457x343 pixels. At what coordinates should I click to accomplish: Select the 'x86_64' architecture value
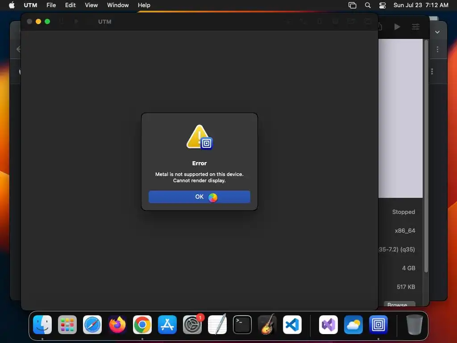[x=405, y=231]
